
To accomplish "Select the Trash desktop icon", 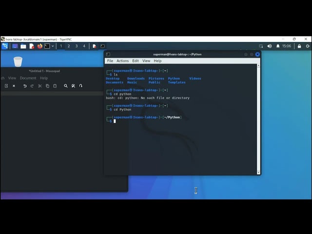I will (x=18, y=62).
